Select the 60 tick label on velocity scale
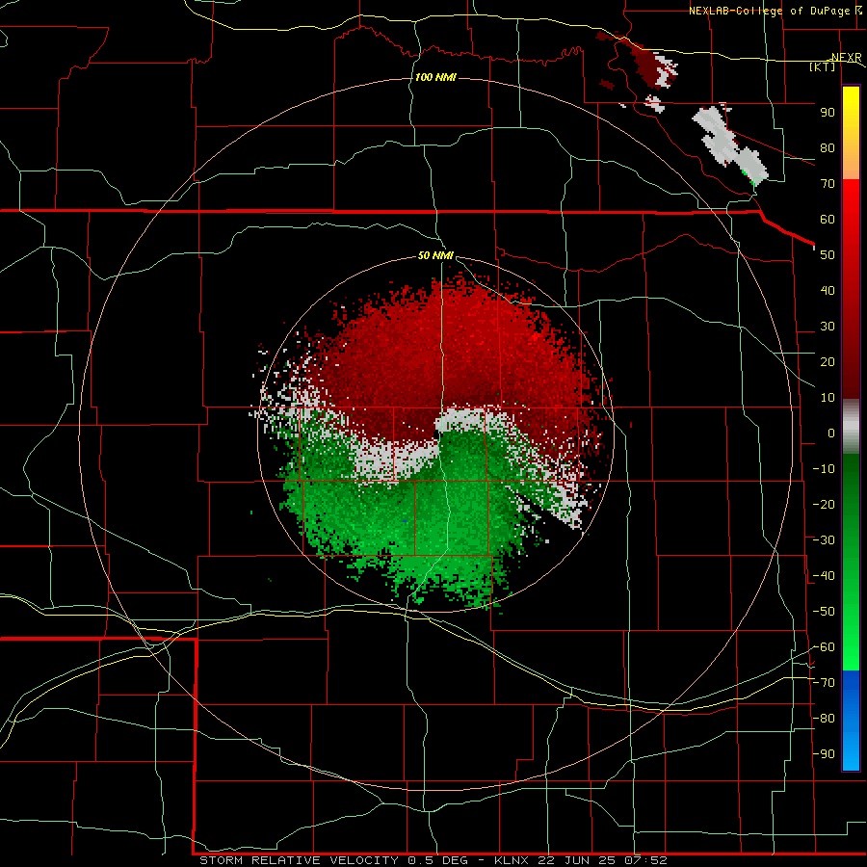Screen dimensions: 867x867 click(828, 219)
